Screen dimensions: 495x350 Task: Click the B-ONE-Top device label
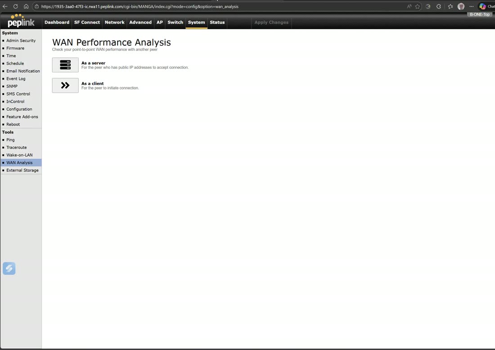point(480,14)
